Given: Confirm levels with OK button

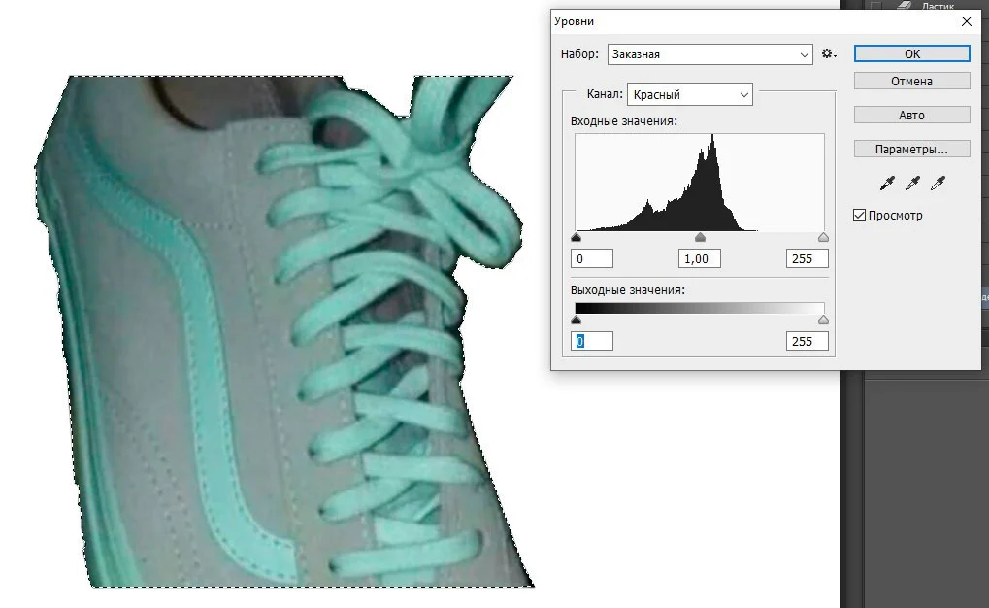Looking at the screenshot, I should pos(911,53).
